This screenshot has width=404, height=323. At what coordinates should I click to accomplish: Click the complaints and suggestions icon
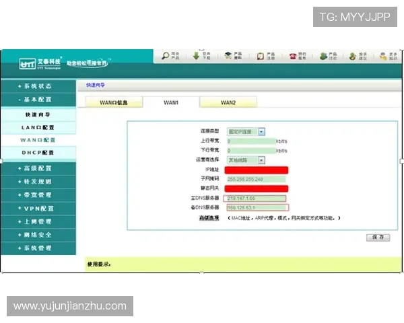point(353,56)
